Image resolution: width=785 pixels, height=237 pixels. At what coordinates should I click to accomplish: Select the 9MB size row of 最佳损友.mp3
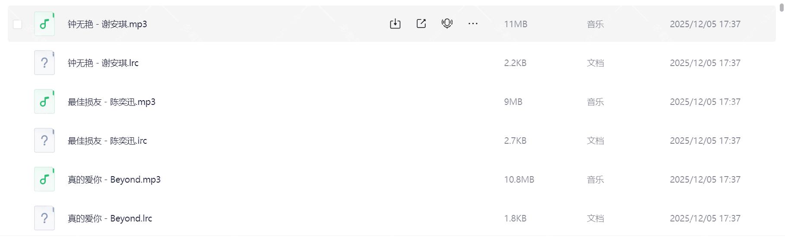pos(513,102)
